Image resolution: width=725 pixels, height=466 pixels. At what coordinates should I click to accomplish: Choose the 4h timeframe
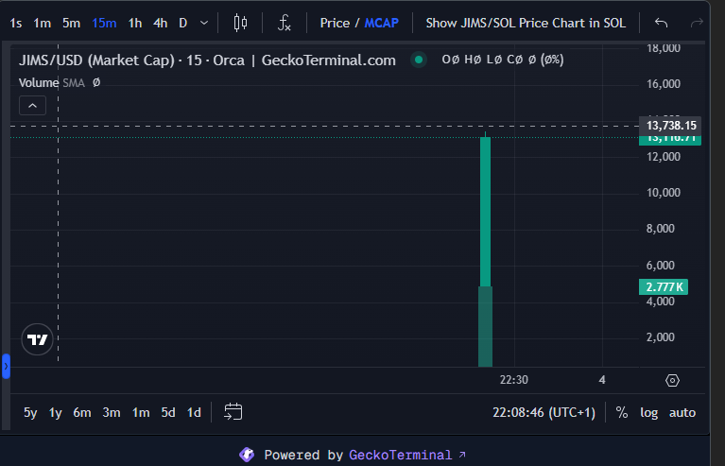click(161, 23)
